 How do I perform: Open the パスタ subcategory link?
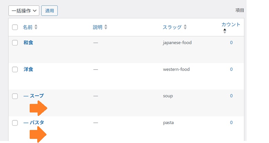coord(36,122)
